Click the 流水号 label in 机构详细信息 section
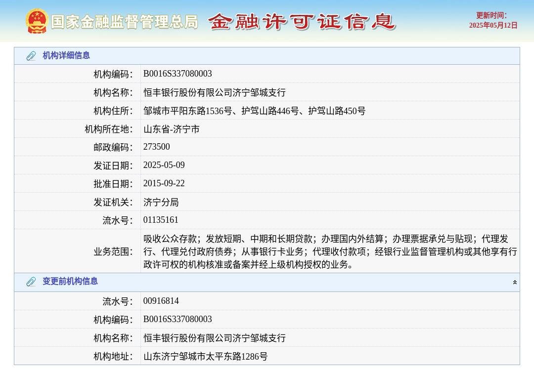The width and height of the screenshot is (534, 372). pyautogui.click(x=118, y=220)
